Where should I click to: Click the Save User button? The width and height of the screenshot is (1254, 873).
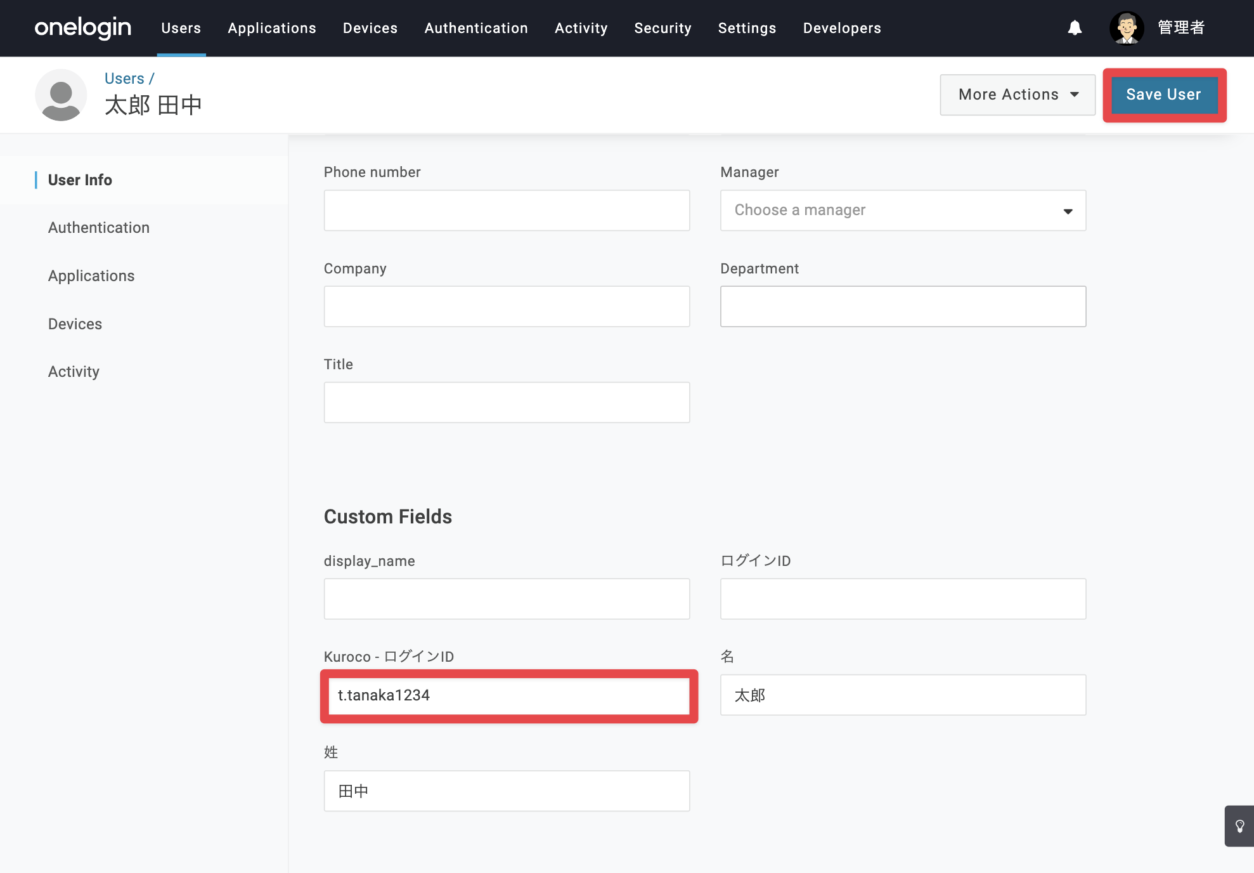coord(1164,95)
